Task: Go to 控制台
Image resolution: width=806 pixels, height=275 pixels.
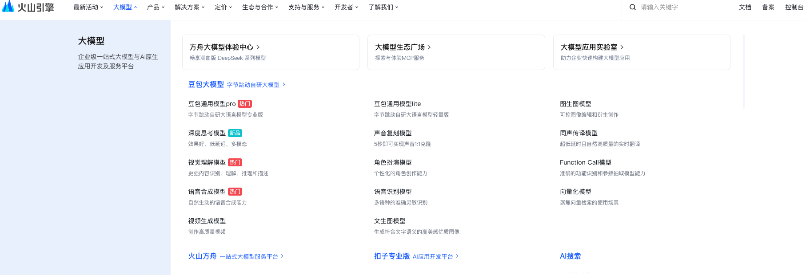Action: (794, 7)
